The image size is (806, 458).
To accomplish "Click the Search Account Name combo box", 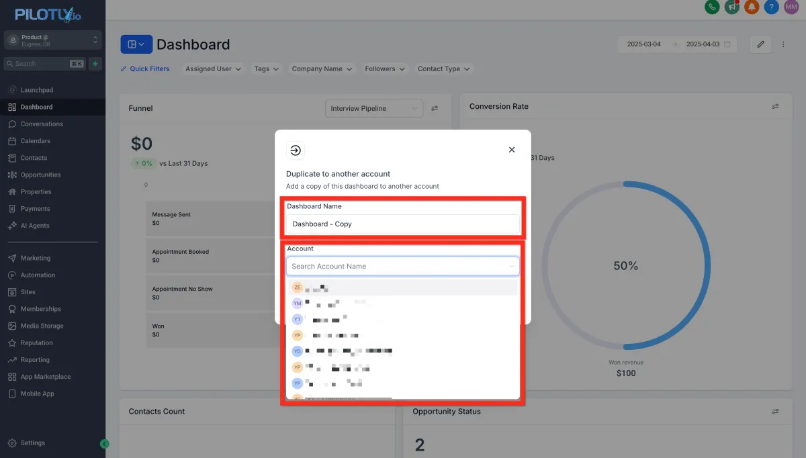I will 403,267.
